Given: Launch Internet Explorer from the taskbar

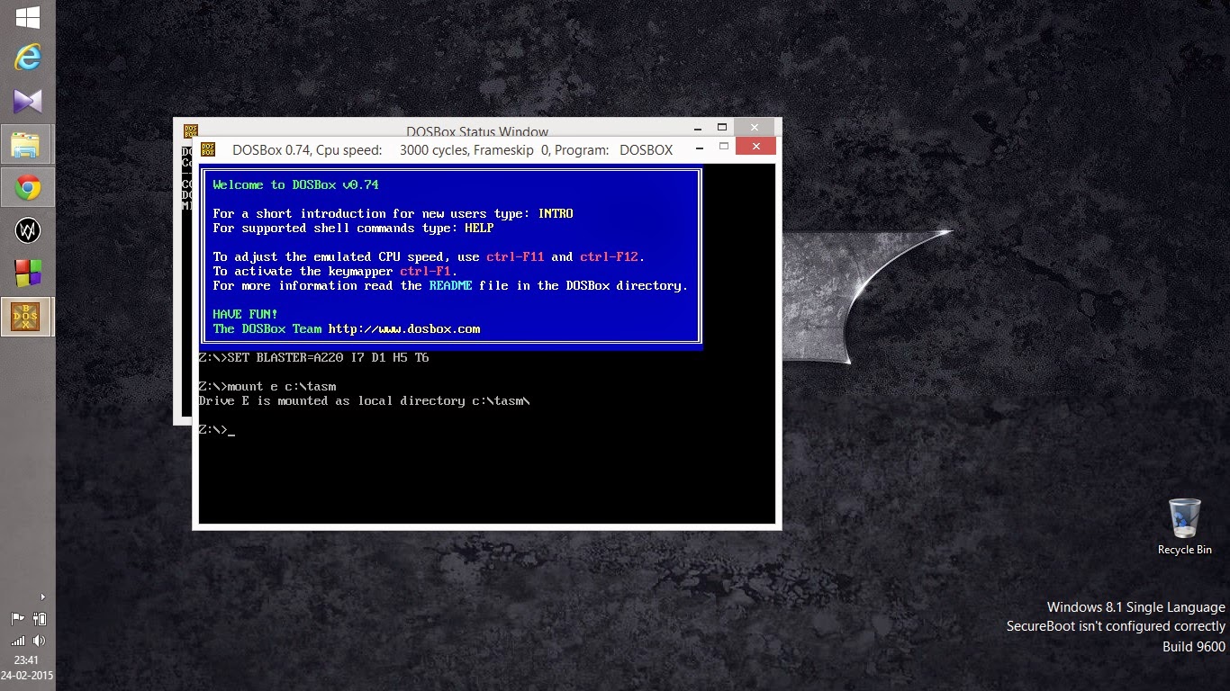Looking at the screenshot, I should [27, 58].
